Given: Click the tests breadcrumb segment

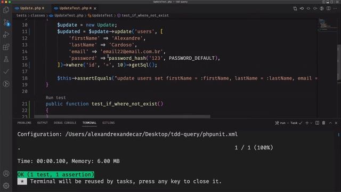Looking at the screenshot, I should 21,15.
